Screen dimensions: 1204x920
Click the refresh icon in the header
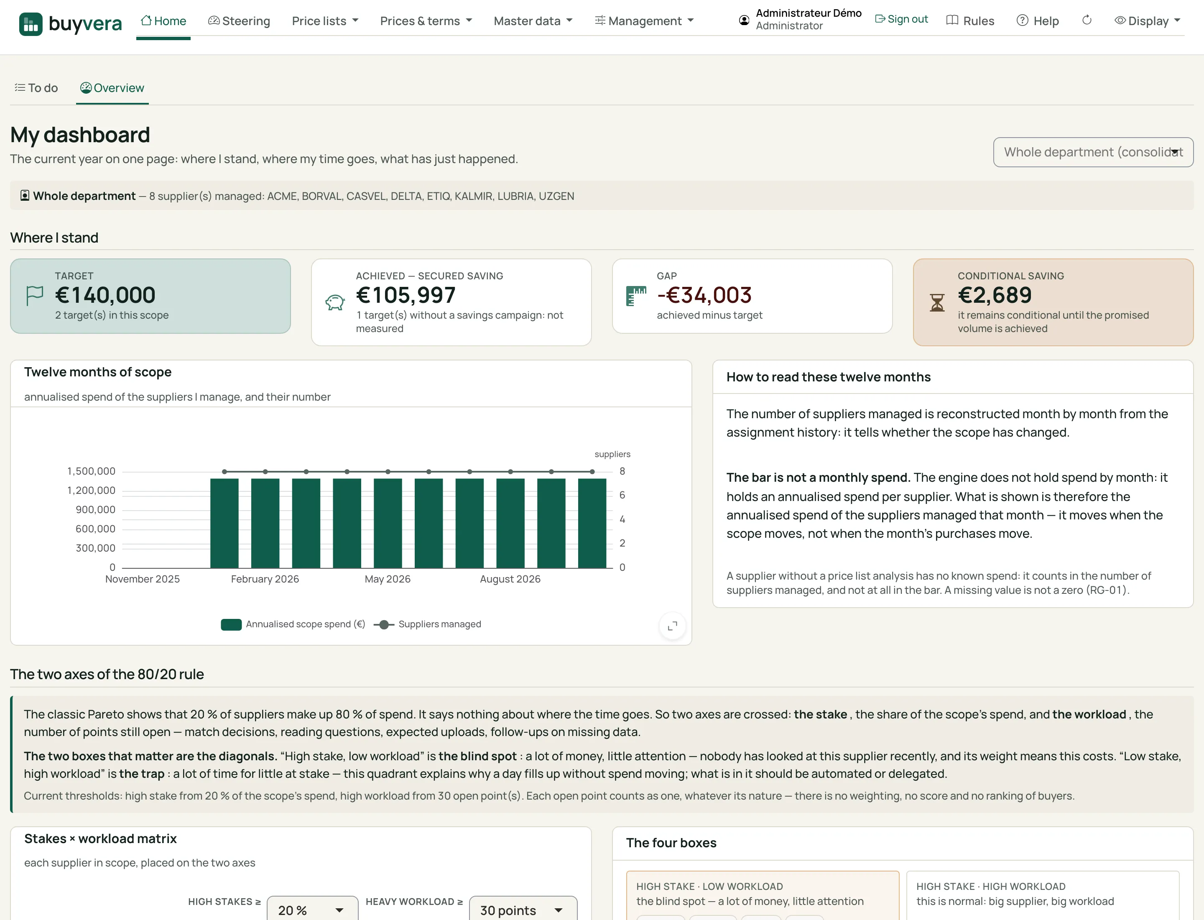point(1087,20)
